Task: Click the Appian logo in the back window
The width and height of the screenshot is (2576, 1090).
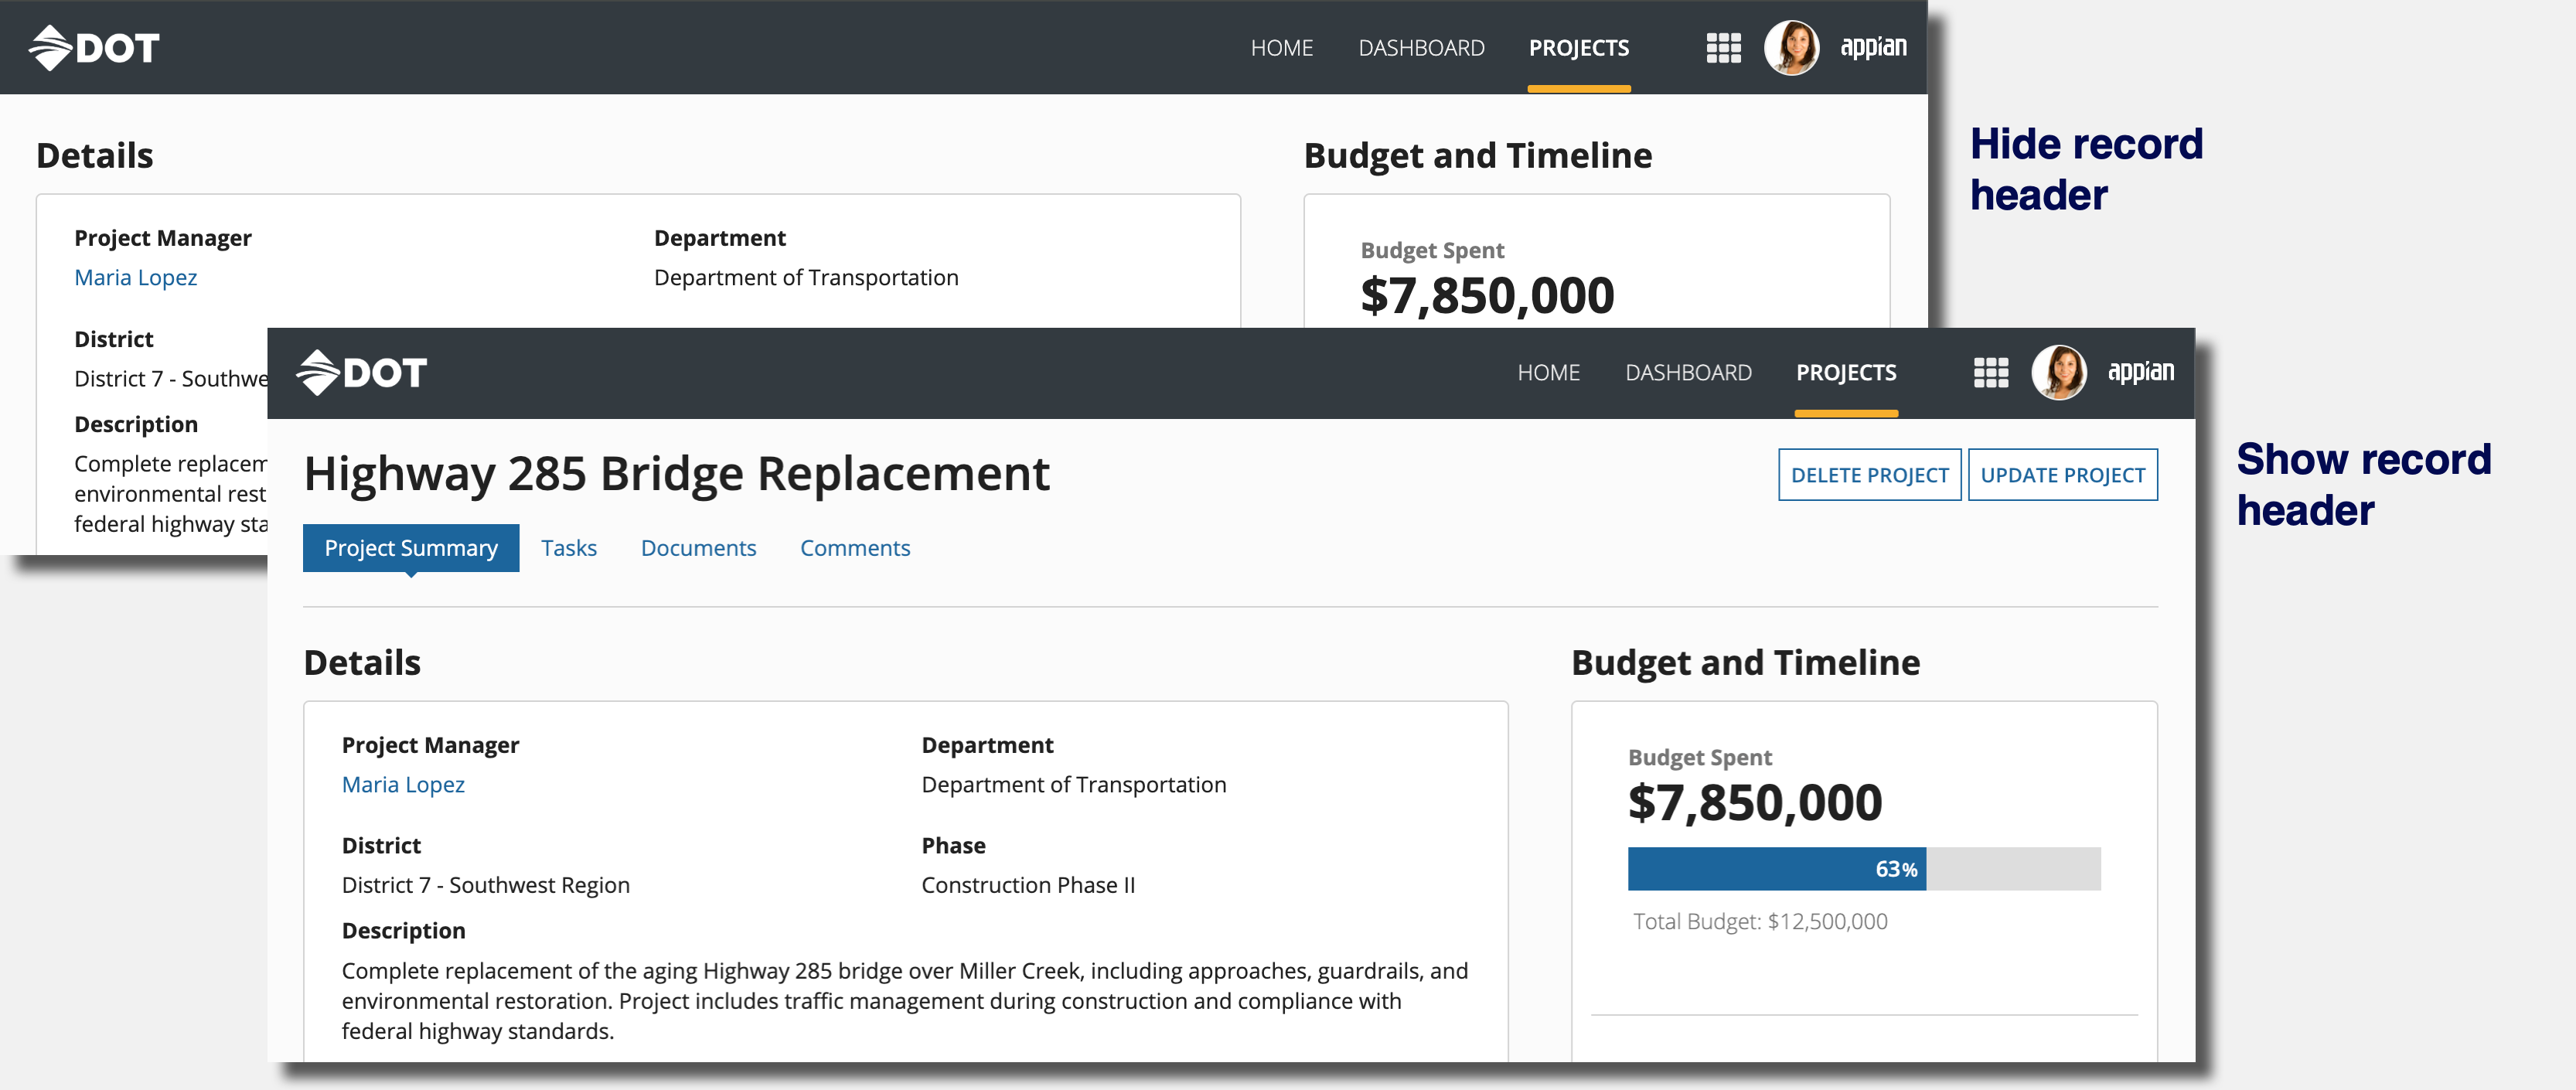Action: click(1874, 46)
